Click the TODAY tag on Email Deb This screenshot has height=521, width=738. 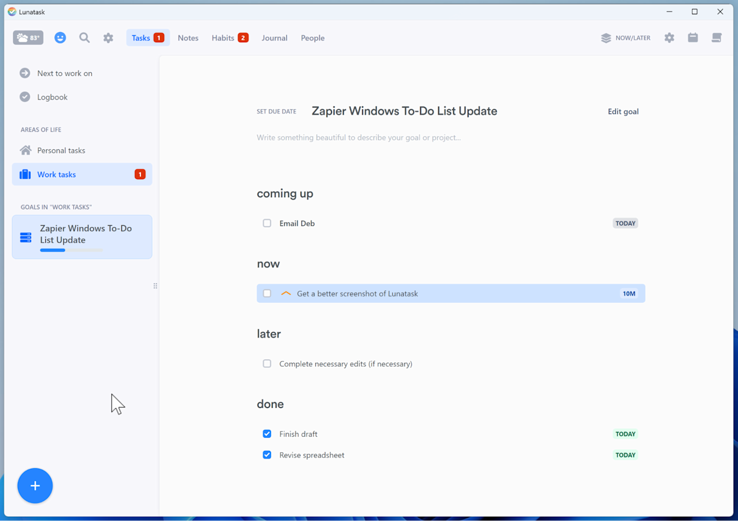tap(625, 224)
